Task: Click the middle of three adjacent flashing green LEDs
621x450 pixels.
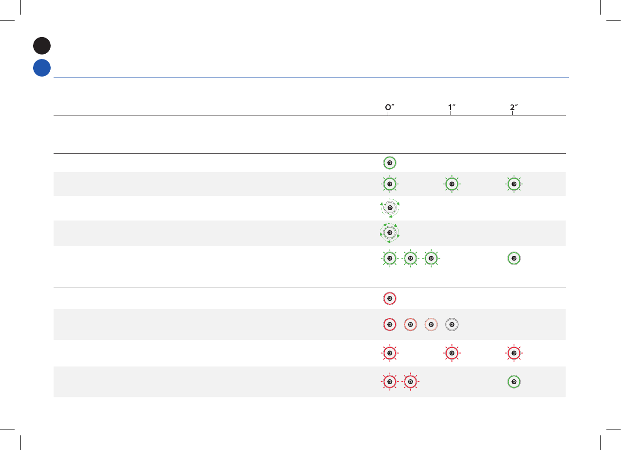Action: point(410,258)
